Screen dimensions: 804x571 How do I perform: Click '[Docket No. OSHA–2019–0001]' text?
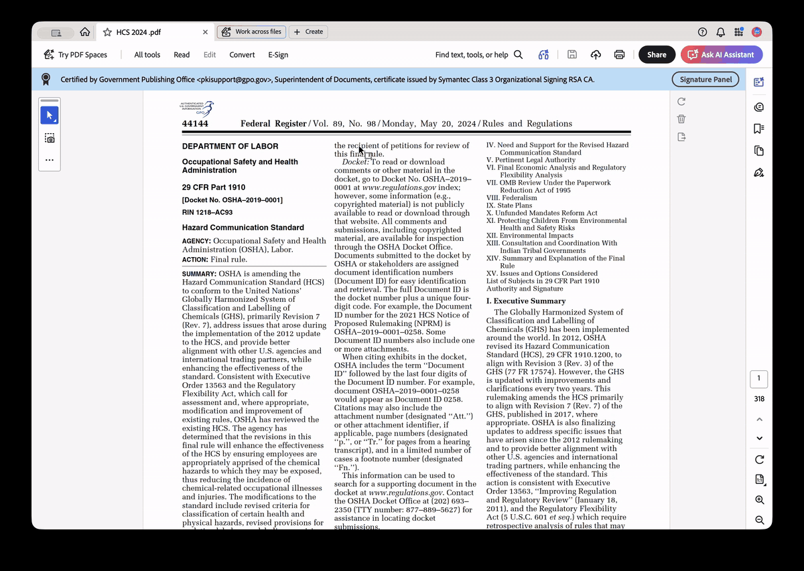232,200
